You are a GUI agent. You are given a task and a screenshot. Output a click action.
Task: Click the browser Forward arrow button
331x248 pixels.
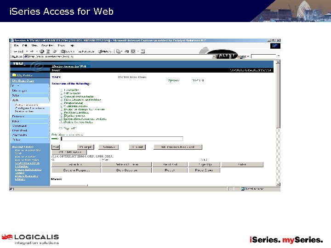tap(32, 51)
